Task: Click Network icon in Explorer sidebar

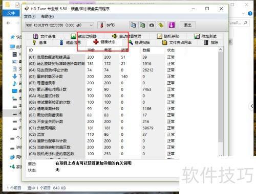Action: pyautogui.click(x=12, y=157)
